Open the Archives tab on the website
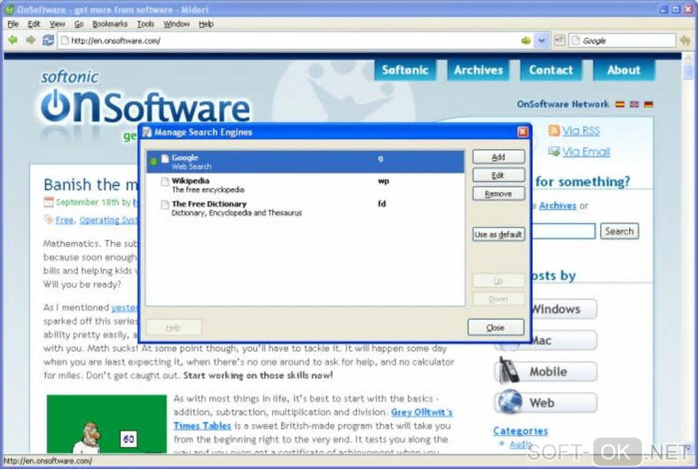Image resolution: width=698 pixels, height=469 pixels. (x=478, y=70)
